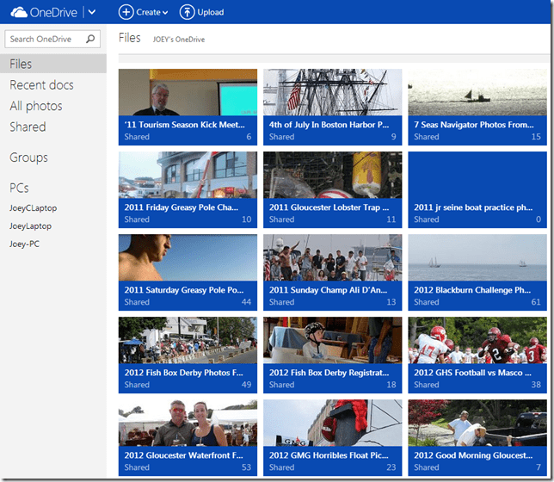Select JoeyLaptop under PCs
Image resolution: width=554 pixels, height=482 pixels.
click(30, 226)
